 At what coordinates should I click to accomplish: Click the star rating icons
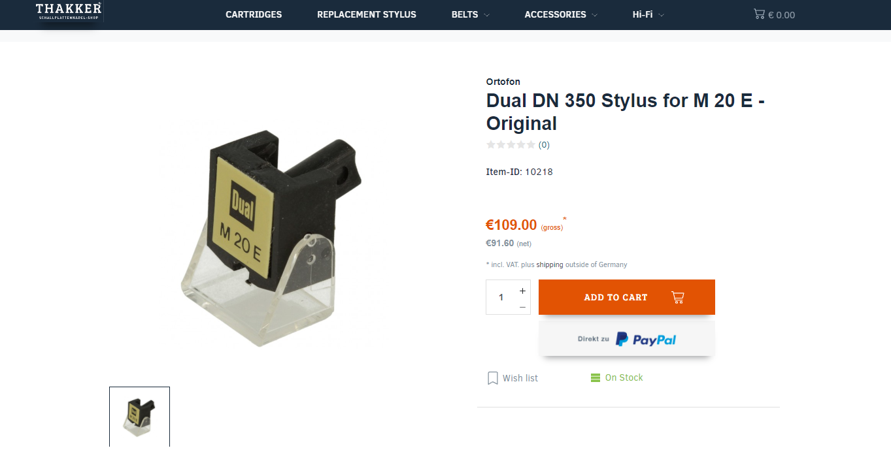[x=511, y=145]
